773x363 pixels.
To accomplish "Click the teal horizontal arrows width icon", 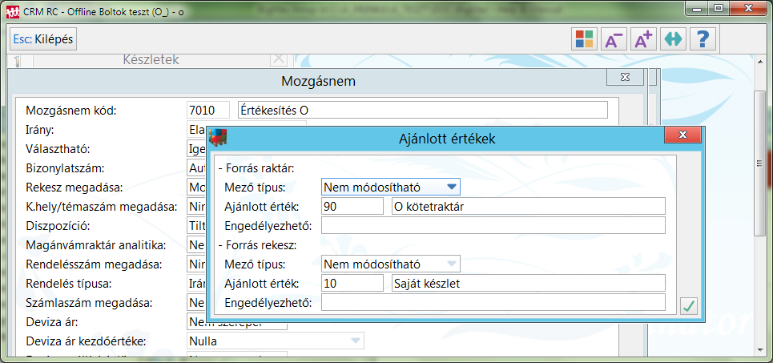I will point(673,39).
